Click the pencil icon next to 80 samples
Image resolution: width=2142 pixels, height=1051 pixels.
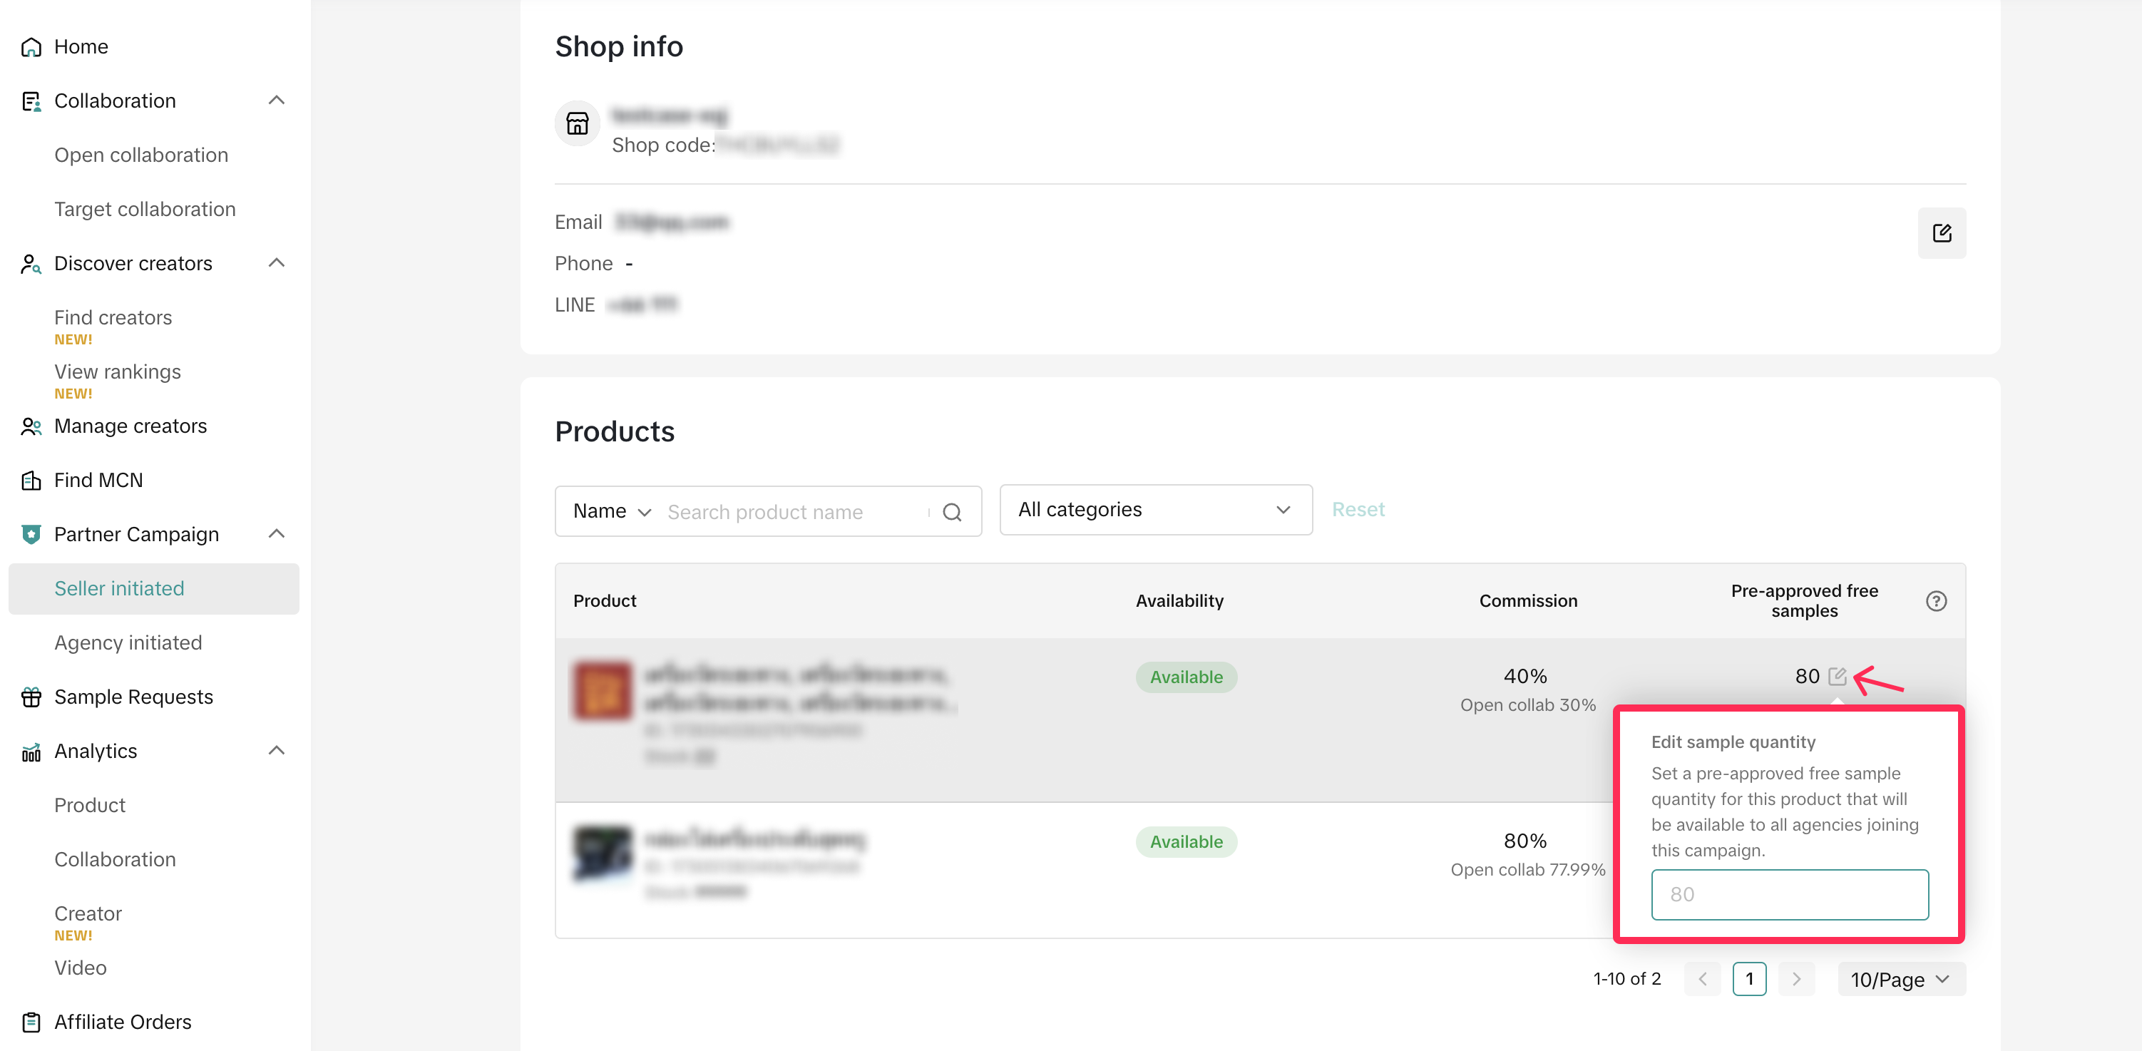click(x=1837, y=676)
